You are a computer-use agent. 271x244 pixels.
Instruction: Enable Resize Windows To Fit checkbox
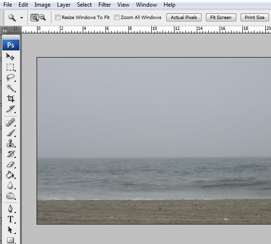point(58,18)
